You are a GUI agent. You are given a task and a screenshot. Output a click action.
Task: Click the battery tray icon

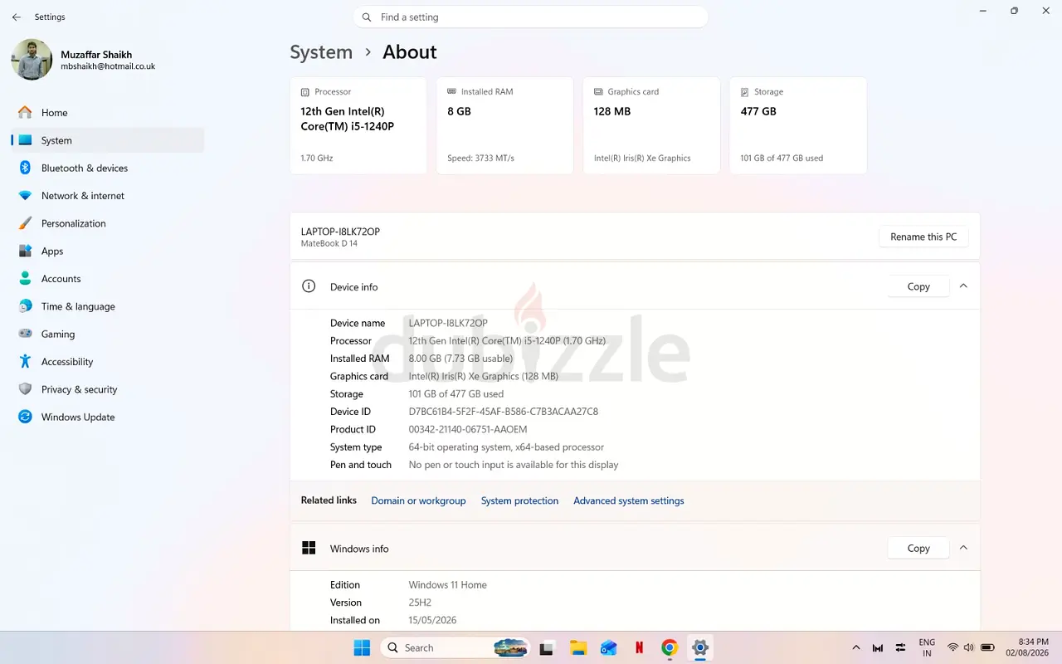(987, 647)
